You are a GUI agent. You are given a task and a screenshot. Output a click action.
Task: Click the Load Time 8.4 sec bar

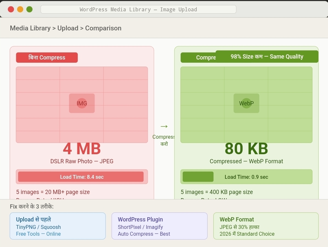click(82, 177)
